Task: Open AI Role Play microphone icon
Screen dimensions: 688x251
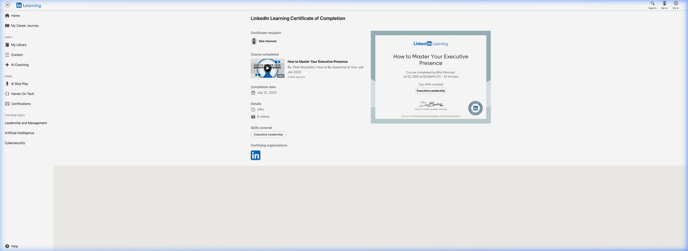Action: pos(7,84)
